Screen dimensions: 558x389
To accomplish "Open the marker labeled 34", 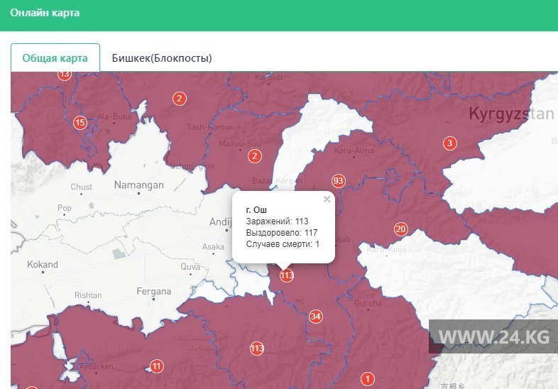I will point(316,317).
